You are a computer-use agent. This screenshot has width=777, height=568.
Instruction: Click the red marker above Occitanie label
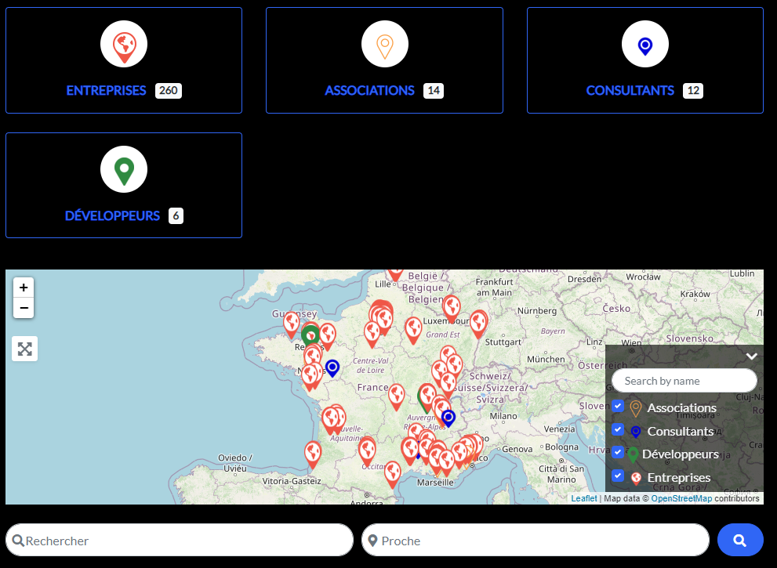point(367,452)
